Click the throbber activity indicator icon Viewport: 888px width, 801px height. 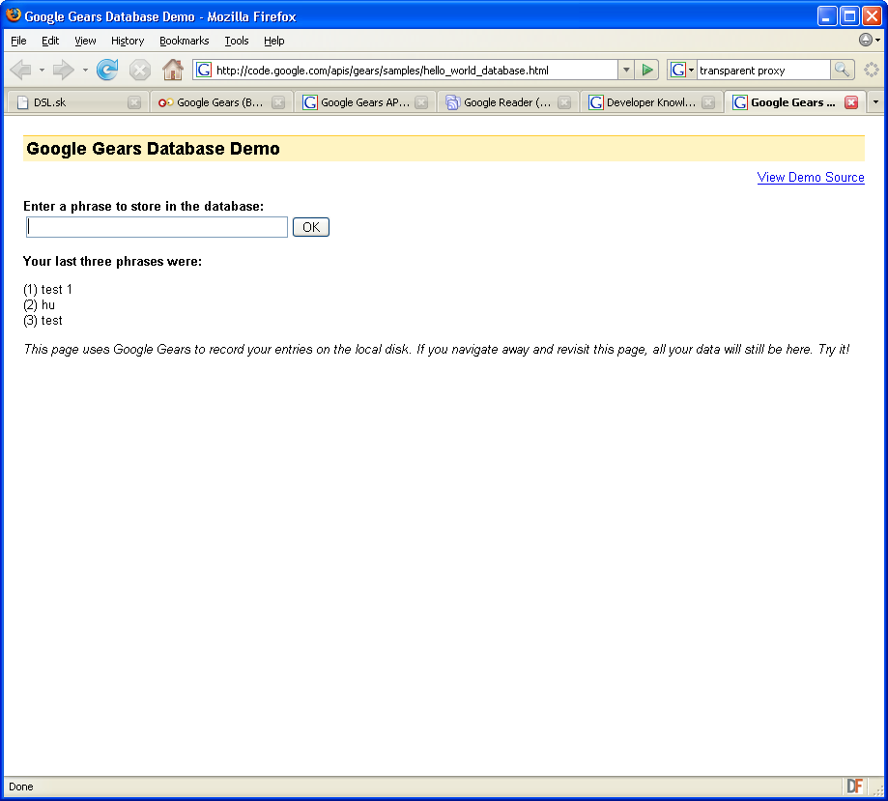(x=871, y=71)
